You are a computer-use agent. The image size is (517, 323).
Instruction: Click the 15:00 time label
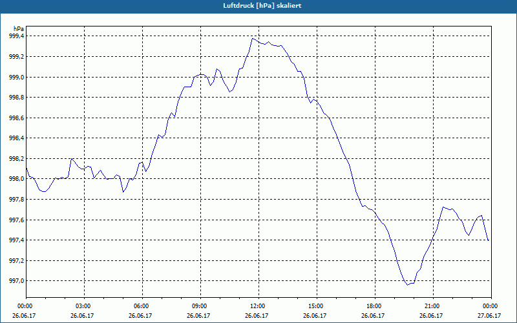coord(317,306)
